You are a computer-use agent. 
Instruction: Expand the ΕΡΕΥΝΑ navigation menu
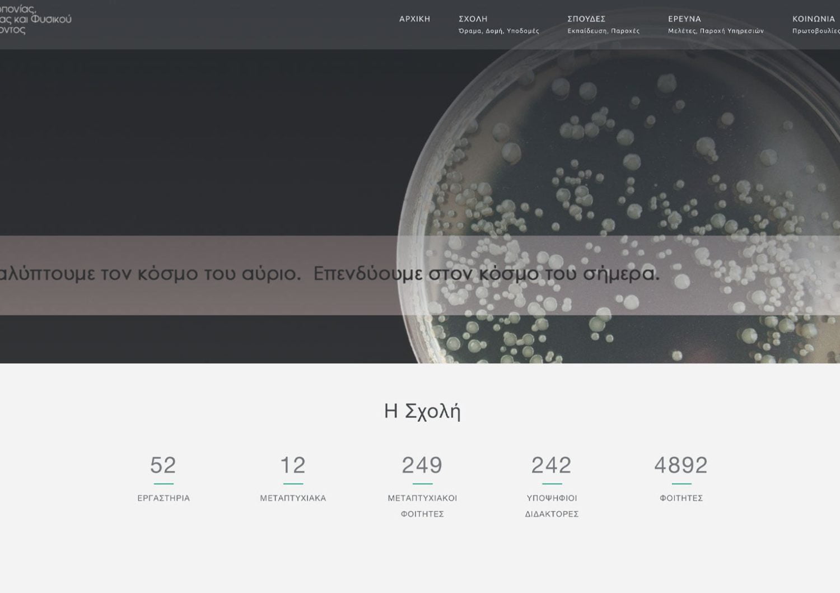coord(684,19)
